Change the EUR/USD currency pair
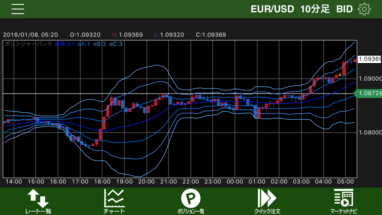This screenshot has width=382, height=215. pos(272,9)
